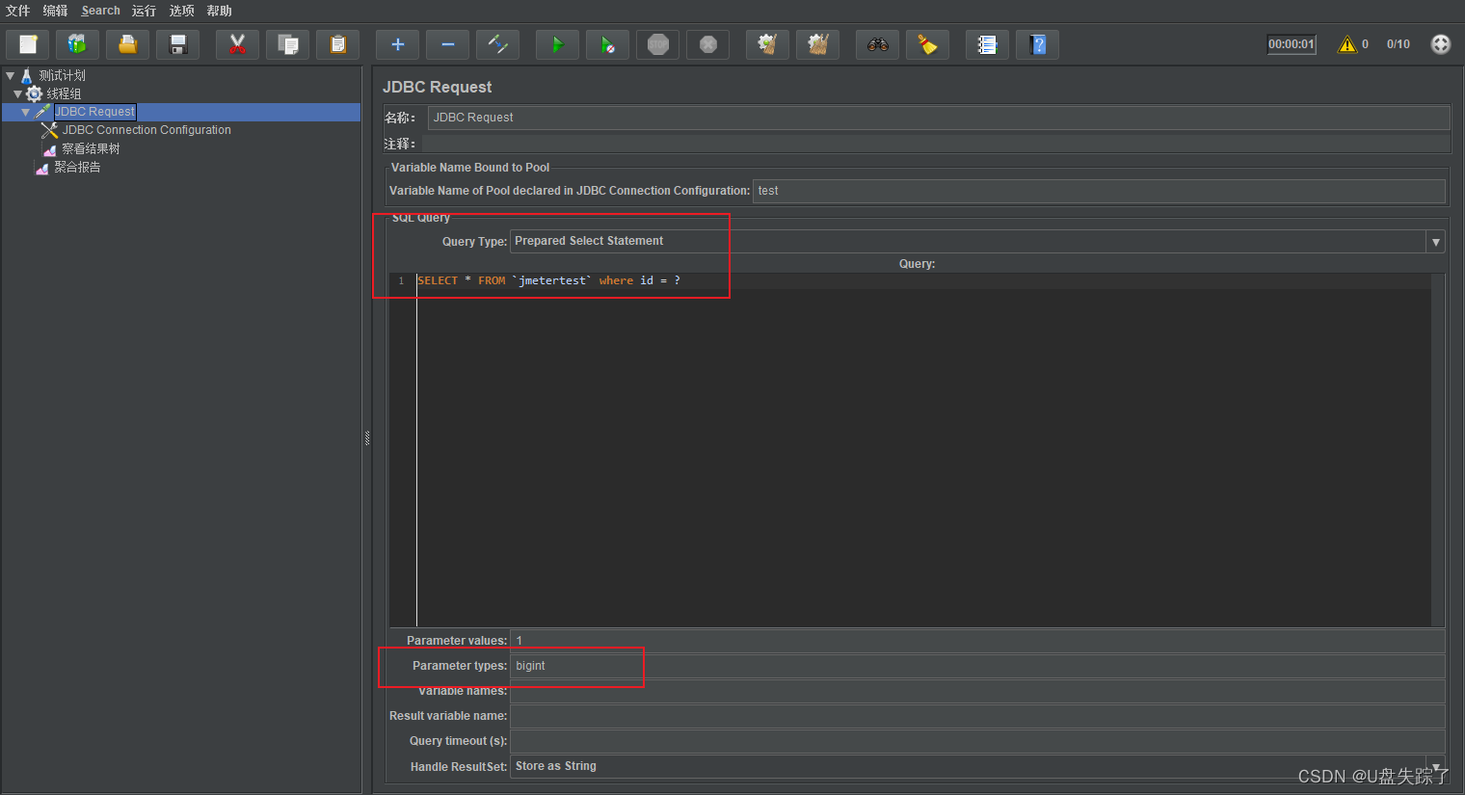1465x795 pixels.
Task: Select the JDBC Connection Configuration node
Action: click(143, 129)
